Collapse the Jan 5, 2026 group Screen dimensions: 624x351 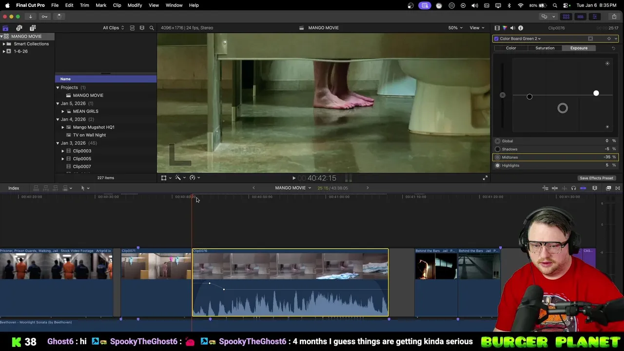tap(58, 103)
